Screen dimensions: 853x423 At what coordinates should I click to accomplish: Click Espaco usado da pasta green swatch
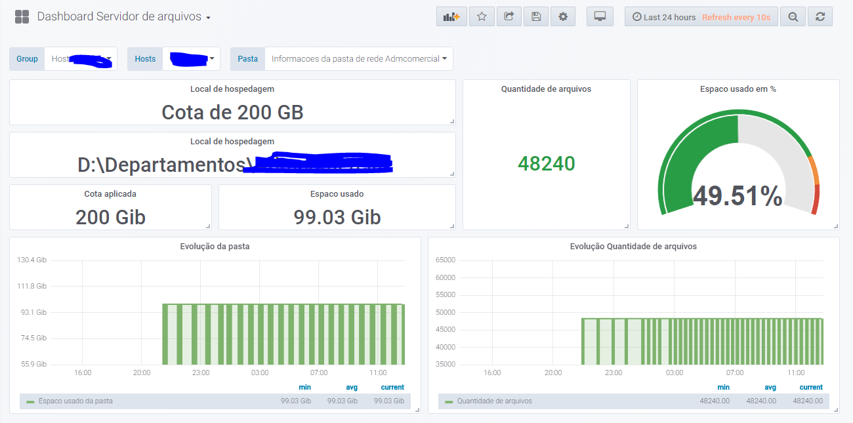[30, 401]
